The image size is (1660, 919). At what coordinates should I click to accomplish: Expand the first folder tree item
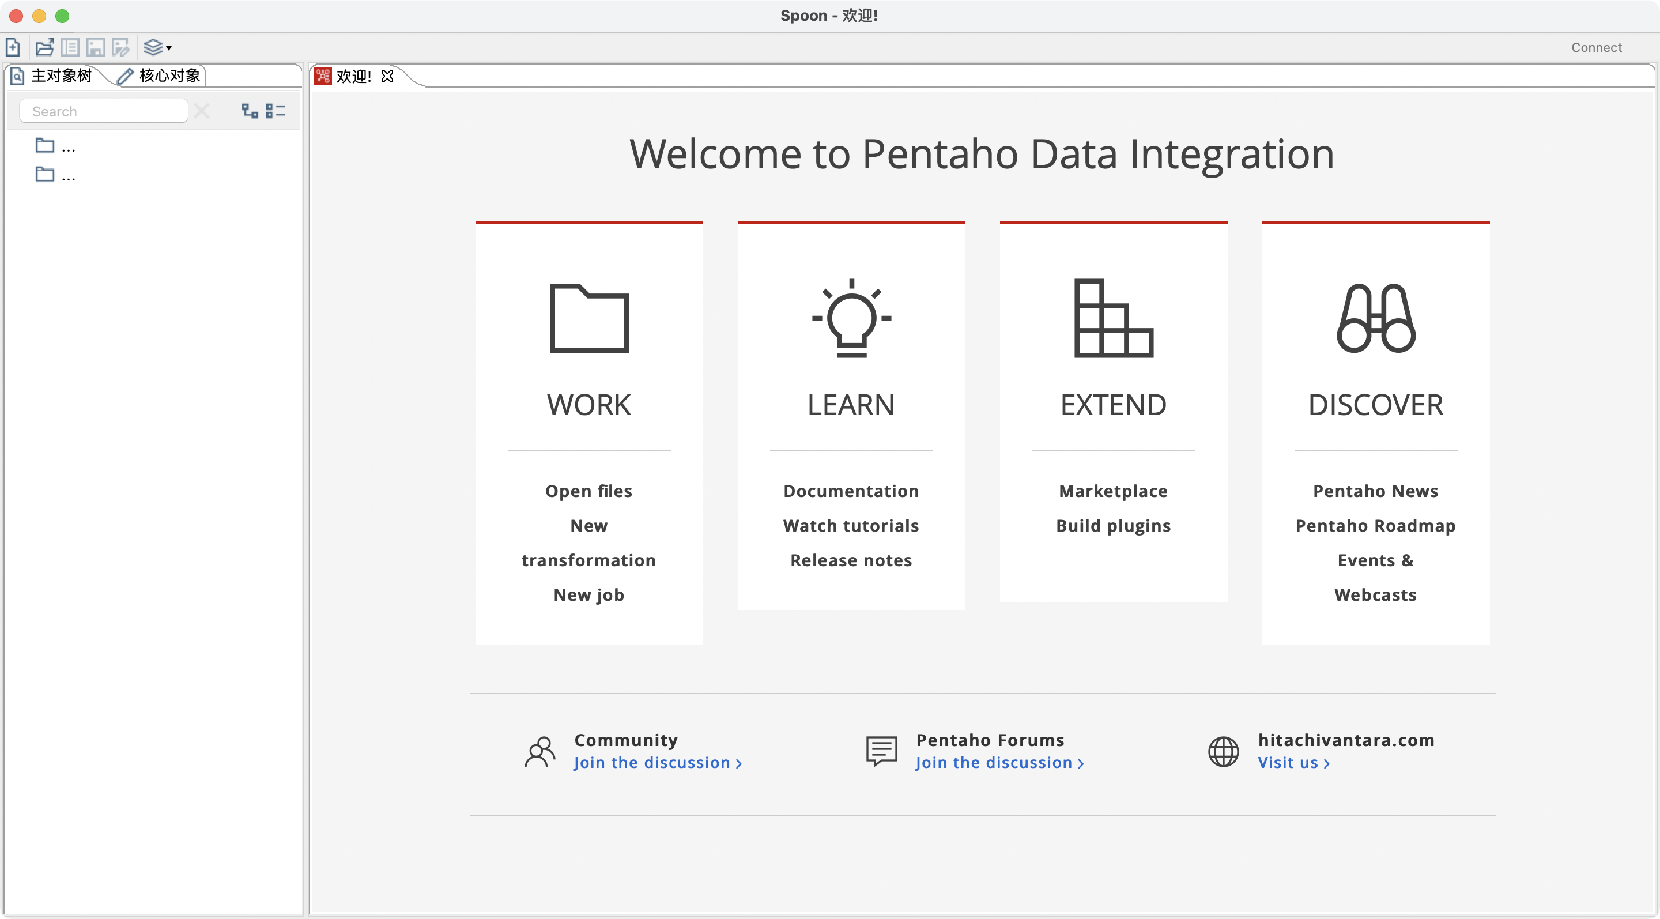tap(45, 146)
